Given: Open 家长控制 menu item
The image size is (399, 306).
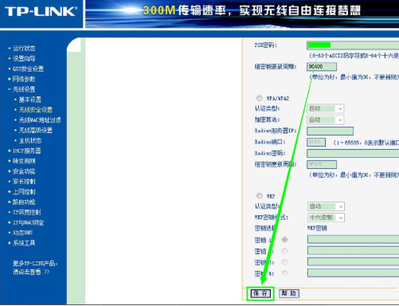Looking at the screenshot, I should tap(24, 182).
